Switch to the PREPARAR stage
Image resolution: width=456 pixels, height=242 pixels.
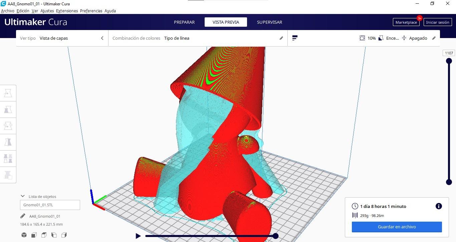[184, 22]
